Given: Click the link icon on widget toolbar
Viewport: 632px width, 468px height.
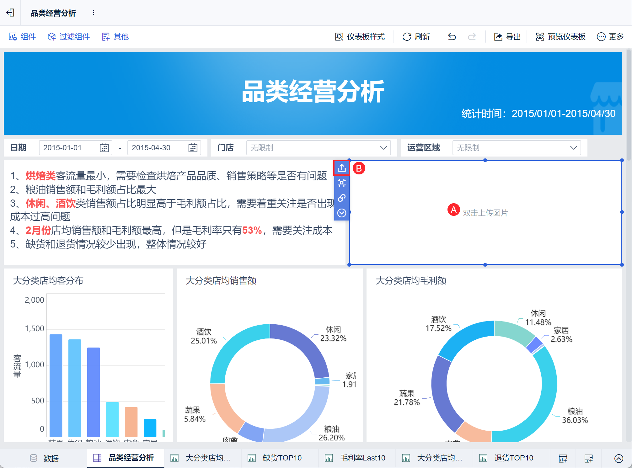Looking at the screenshot, I should [341, 198].
